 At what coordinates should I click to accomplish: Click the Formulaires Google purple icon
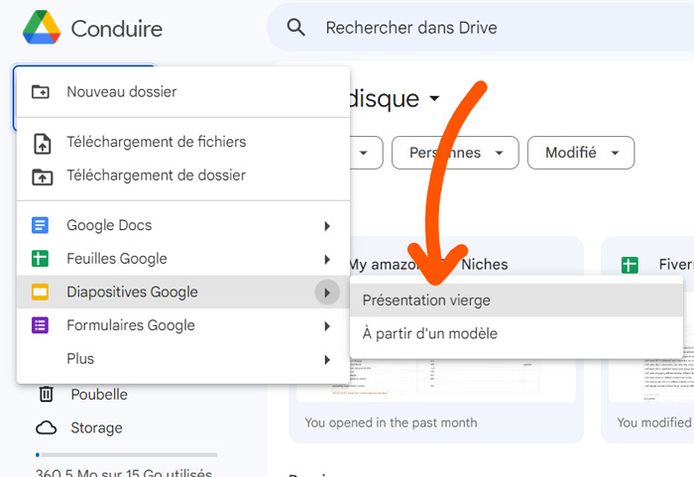40,325
